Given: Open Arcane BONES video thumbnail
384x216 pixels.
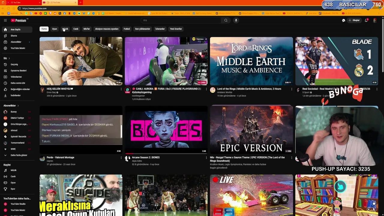Looking at the screenshot, I should (x=166, y=130).
